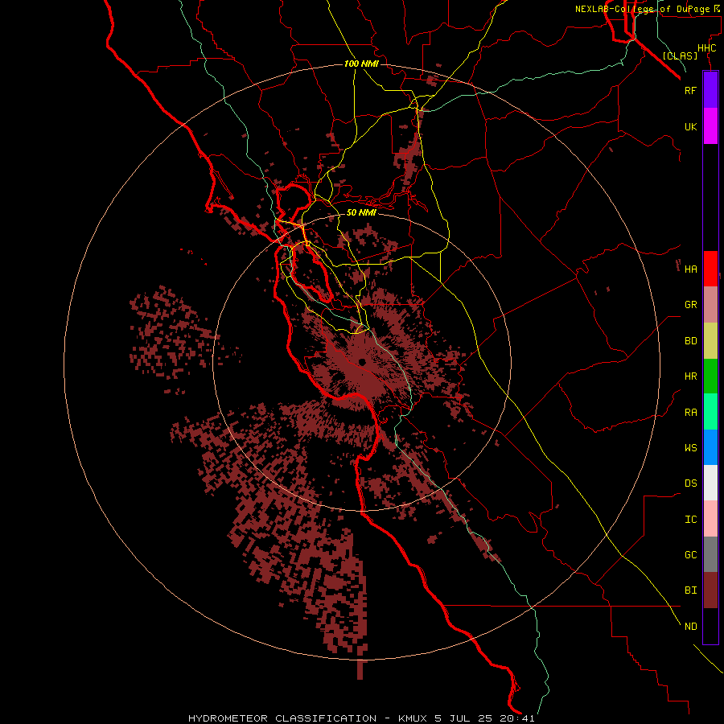Click the red HA hail swatch
This screenshot has width=724, height=724.
[x=710, y=269]
